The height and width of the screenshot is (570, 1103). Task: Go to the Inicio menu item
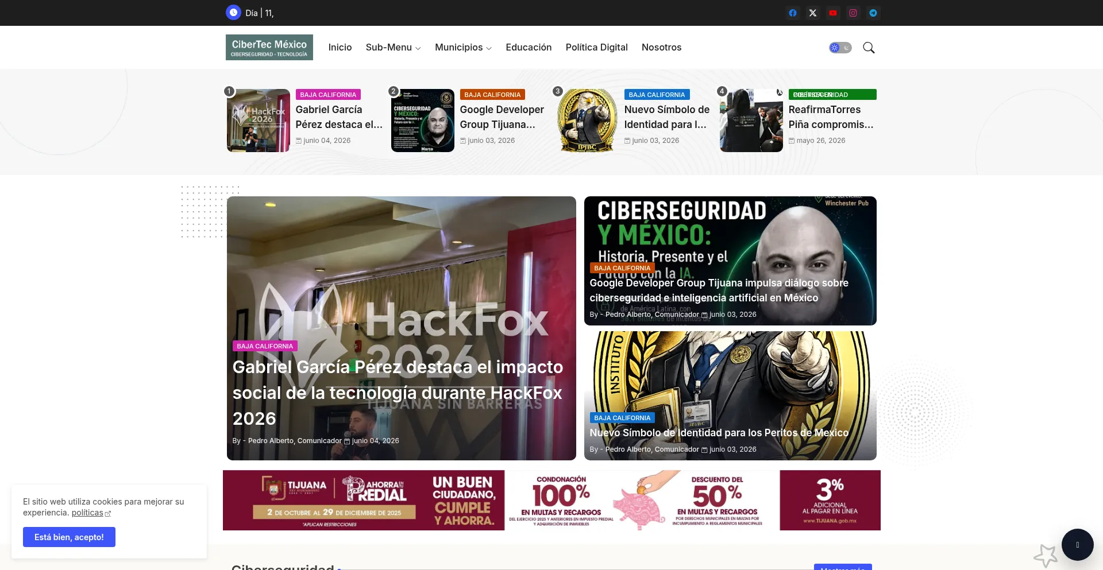(x=340, y=48)
